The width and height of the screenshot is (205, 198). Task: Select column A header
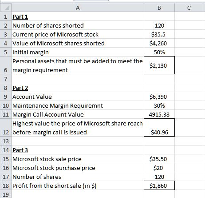[78, 8]
